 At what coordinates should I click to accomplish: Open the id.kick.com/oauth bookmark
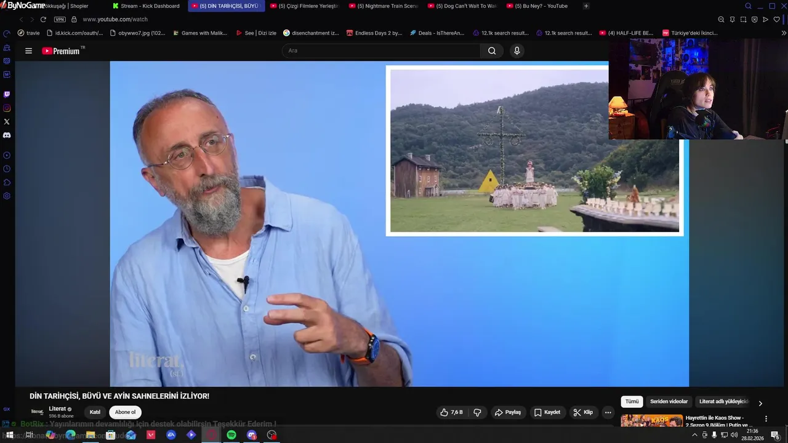pos(74,33)
